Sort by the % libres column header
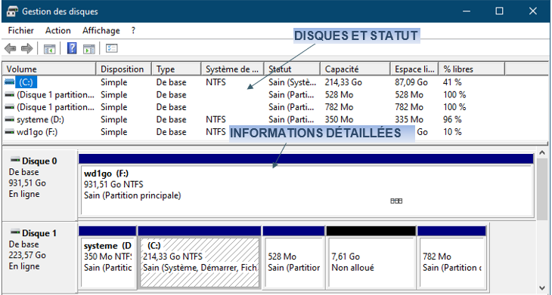This screenshot has height=295, width=552. (x=472, y=69)
